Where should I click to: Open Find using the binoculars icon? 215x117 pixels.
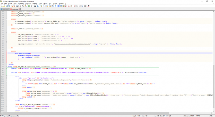pyautogui.click(x=36, y=6)
